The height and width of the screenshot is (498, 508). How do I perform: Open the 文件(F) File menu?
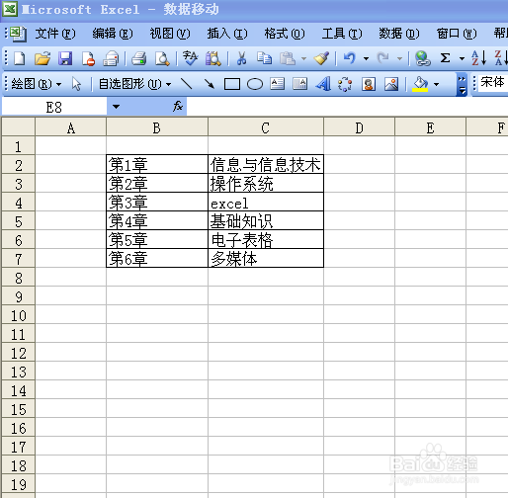click(55, 34)
